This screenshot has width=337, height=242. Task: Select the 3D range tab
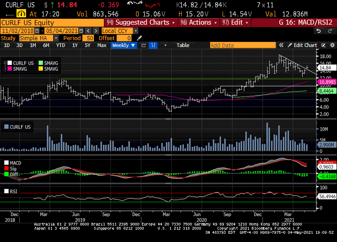click(20, 45)
